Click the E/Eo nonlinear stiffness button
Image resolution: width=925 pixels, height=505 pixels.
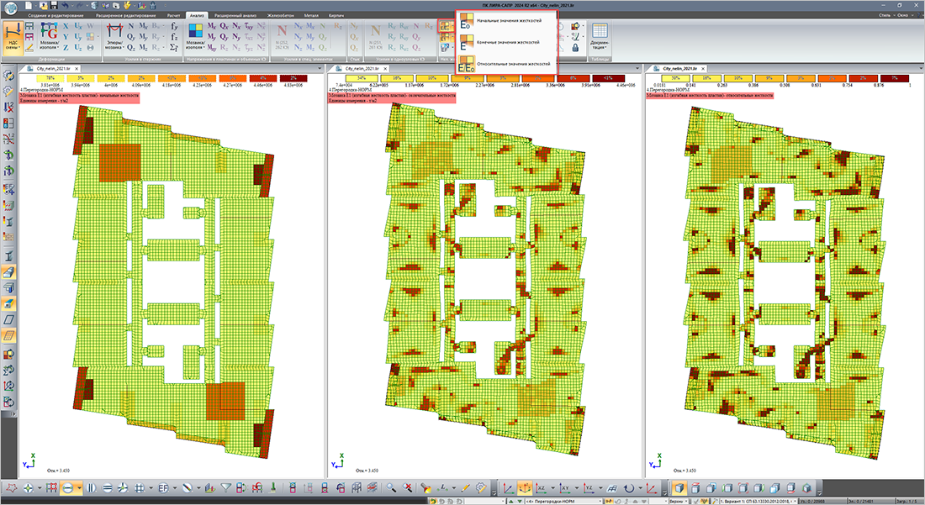(446, 26)
